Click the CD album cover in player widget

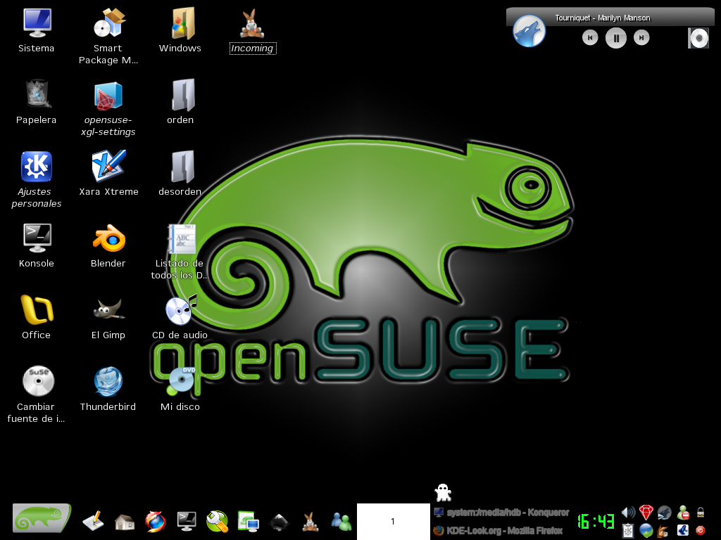pyautogui.click(x=698, y=38)
